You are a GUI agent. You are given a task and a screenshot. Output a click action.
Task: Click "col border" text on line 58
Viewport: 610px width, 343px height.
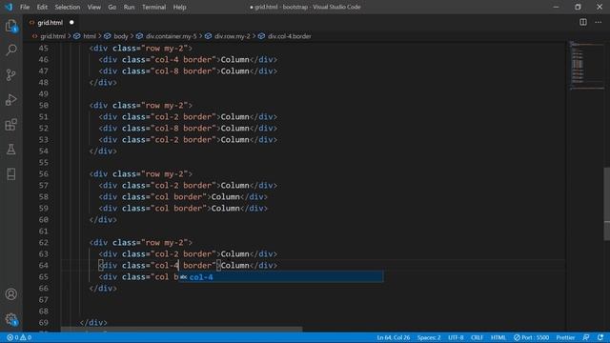coord(178,197)
